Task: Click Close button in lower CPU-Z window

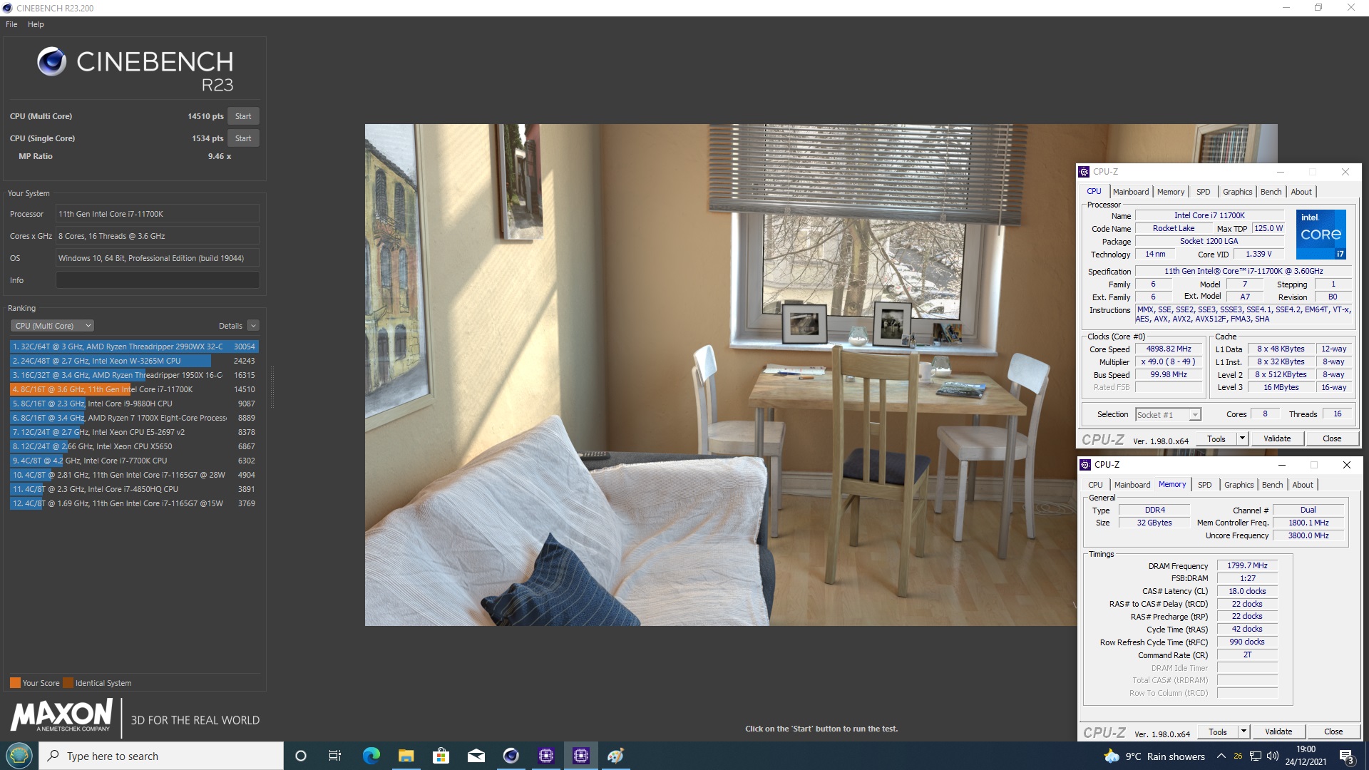Action: pyautogui.click(x=1333, y=731)
